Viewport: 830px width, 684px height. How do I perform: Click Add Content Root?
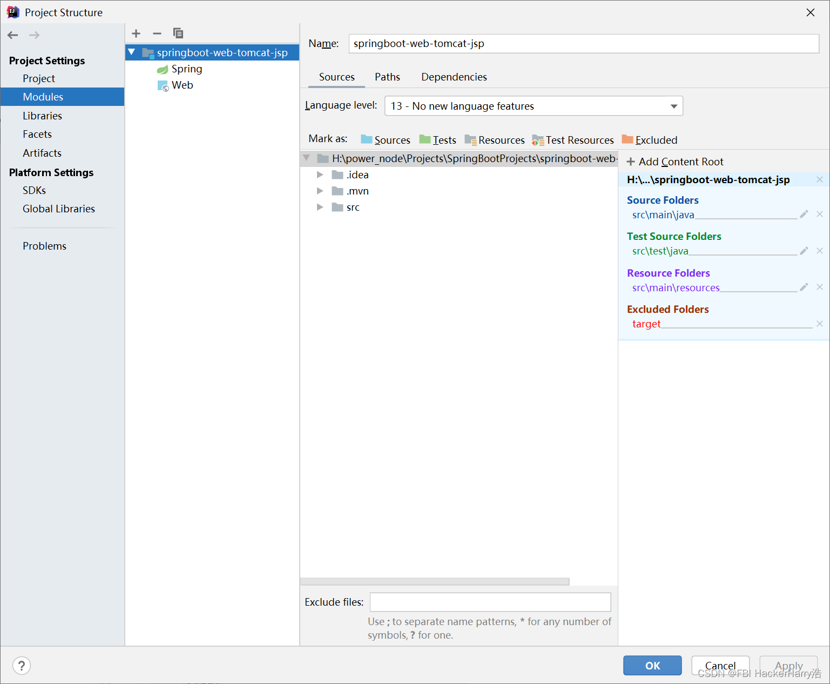click(675, 162)
